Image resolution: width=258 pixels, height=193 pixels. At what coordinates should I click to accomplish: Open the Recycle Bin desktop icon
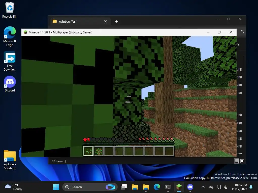click(x=10, y=10)
